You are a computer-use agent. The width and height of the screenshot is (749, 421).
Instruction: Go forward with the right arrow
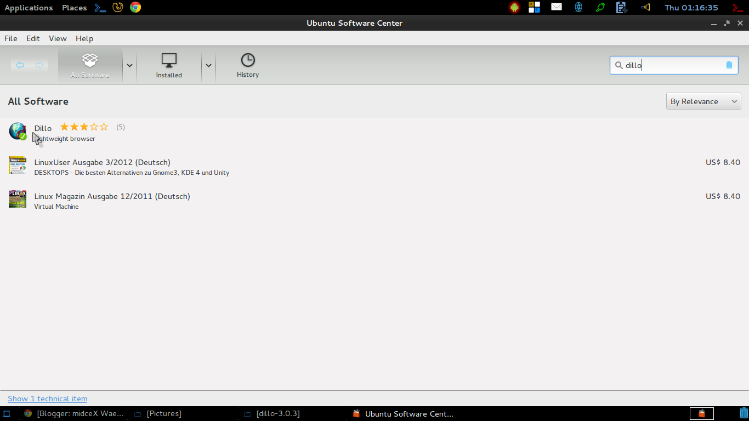pos(39,65)
